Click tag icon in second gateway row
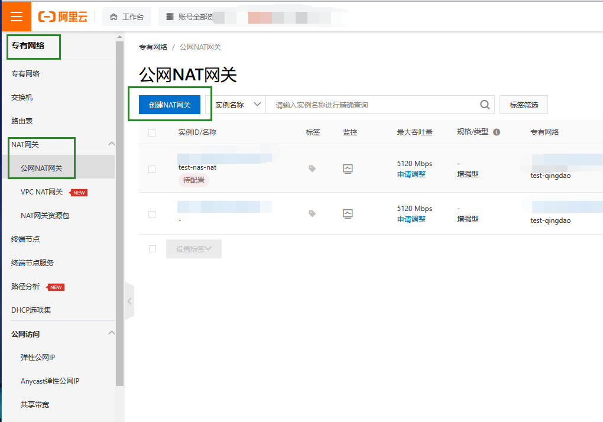 pos(312,214)
